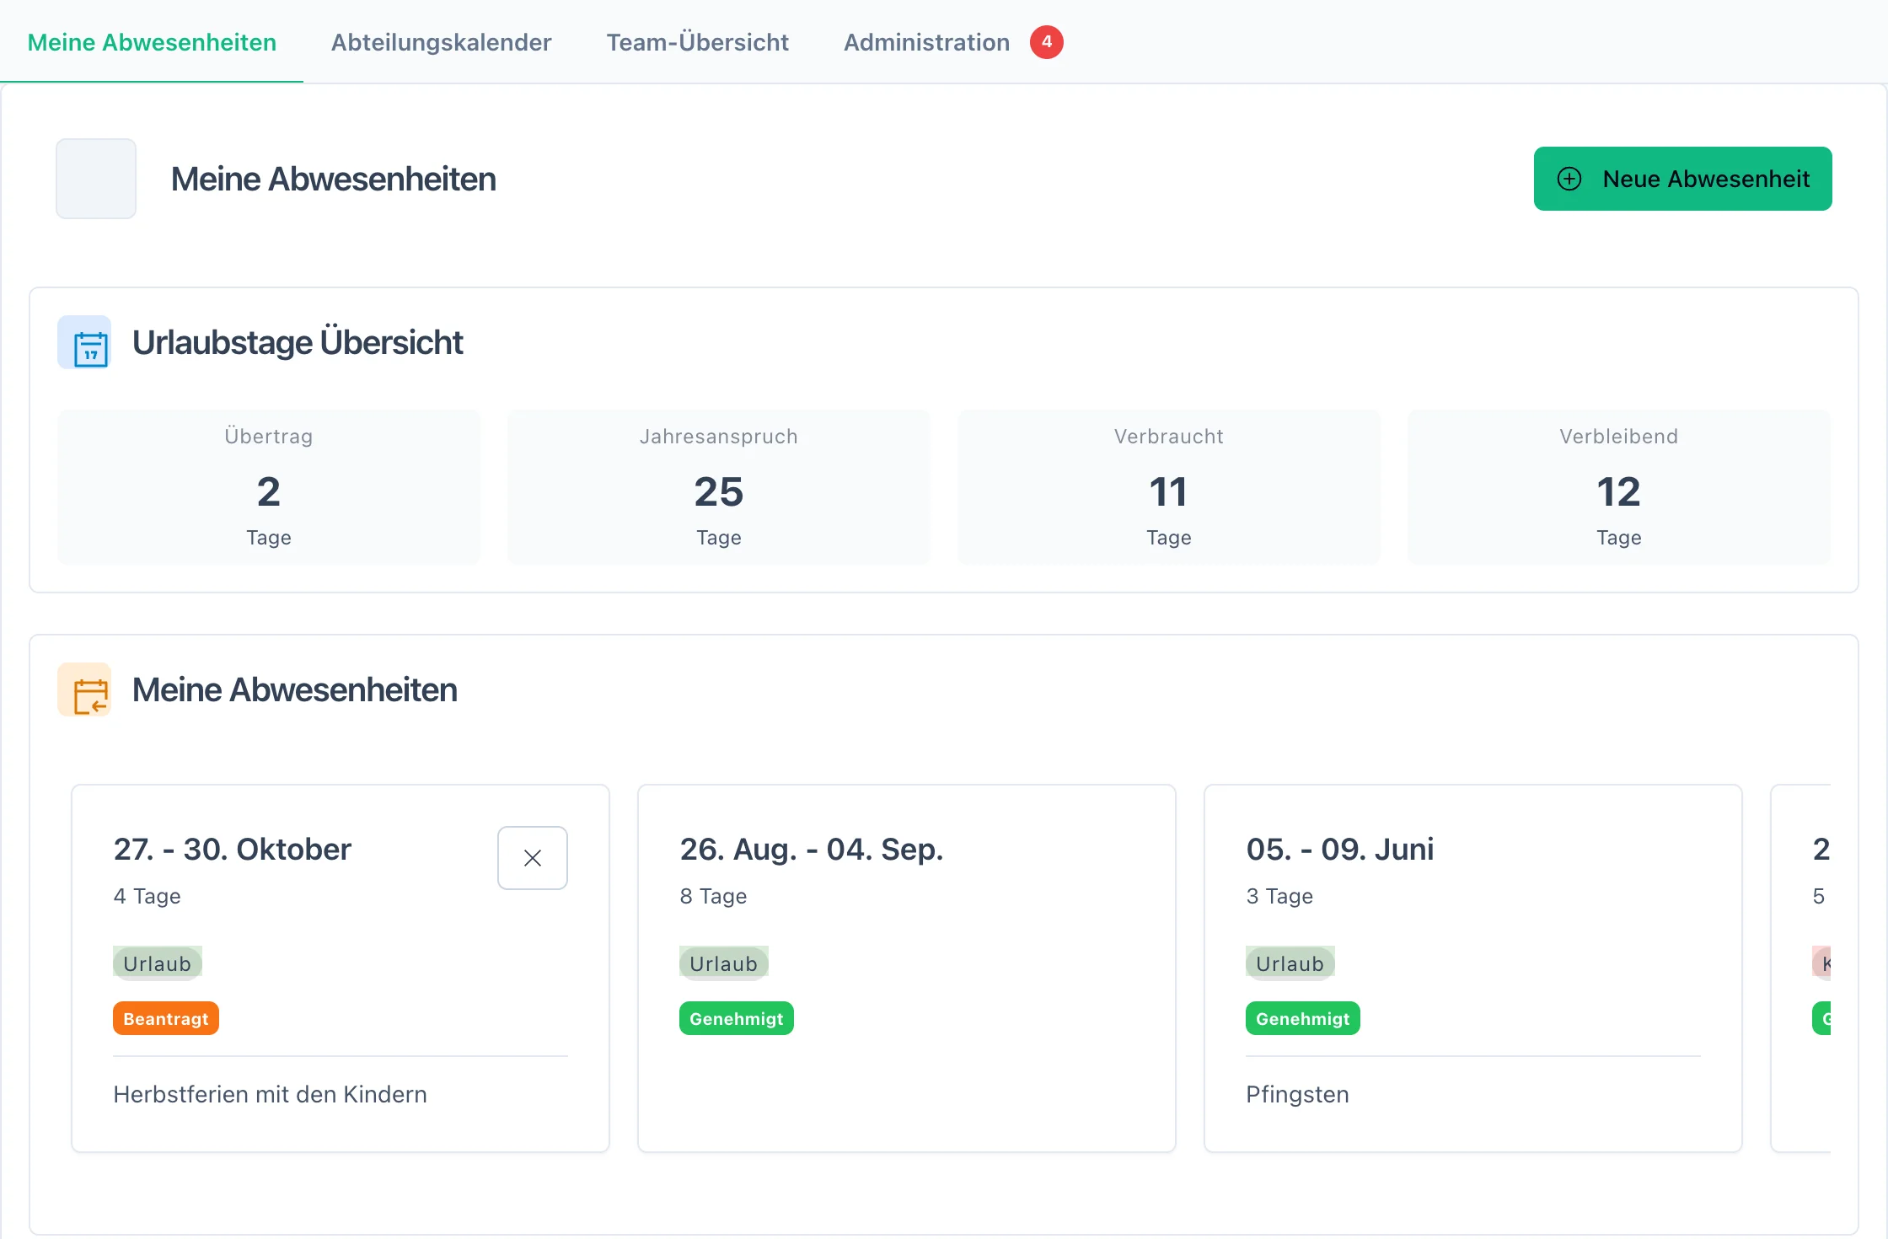Screen dimensions: 1888x1239
Task: Click the 4 Tage duration text
Action: click(x=147, y=896)
